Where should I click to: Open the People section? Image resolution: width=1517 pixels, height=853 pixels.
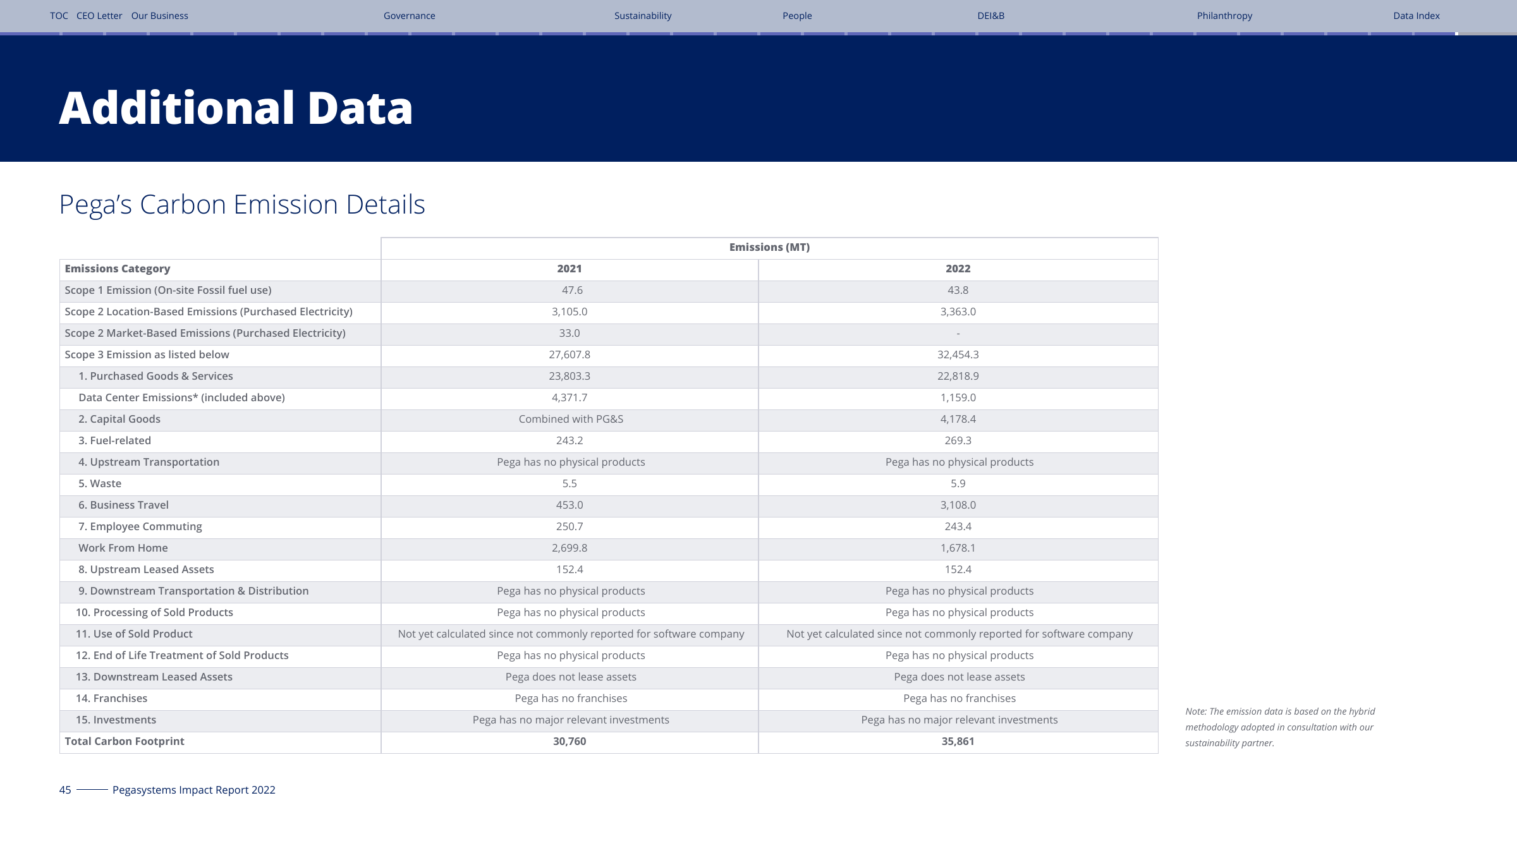pos(797,16)
